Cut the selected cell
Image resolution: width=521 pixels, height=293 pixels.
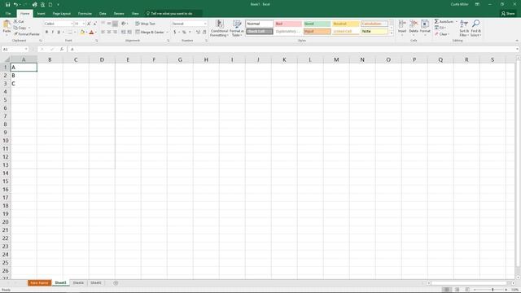(x=19, y=22)
